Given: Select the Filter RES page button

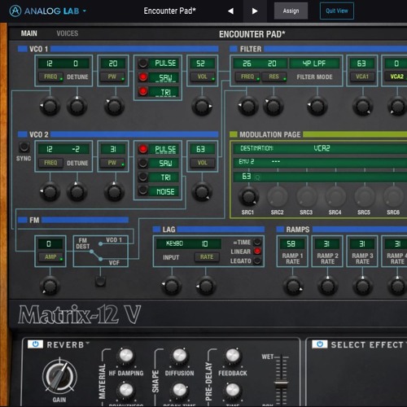Looking at the screenshot, I should pyautogui.click(x=274, y=77).
